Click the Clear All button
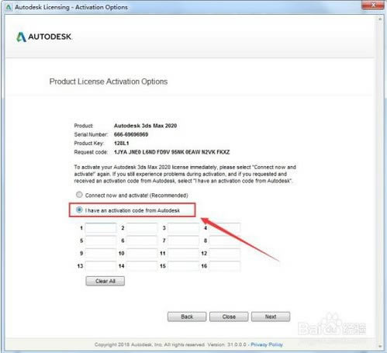 click(x=105, y=281)
